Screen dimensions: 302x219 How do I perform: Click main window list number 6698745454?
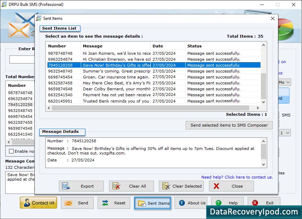coord(20,116)
